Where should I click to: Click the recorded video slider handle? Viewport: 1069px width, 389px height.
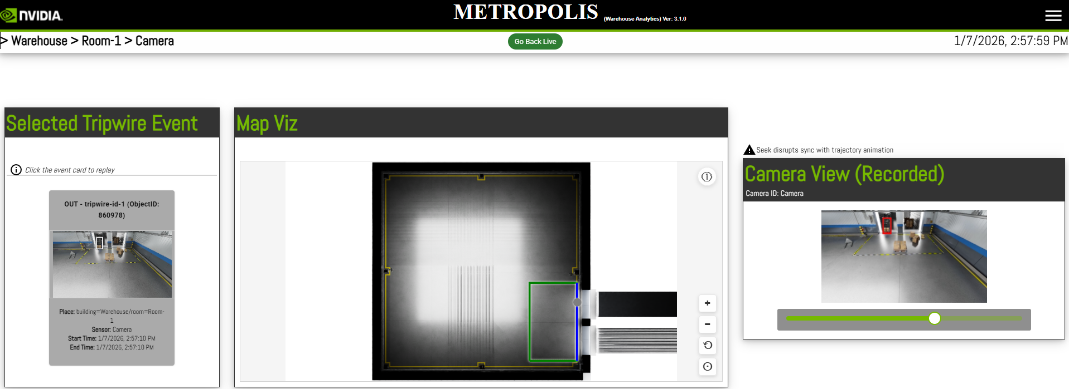click(935, 318)
